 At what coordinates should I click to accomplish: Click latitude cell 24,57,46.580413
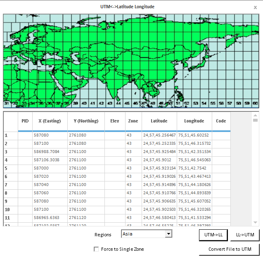click(159, 218)
